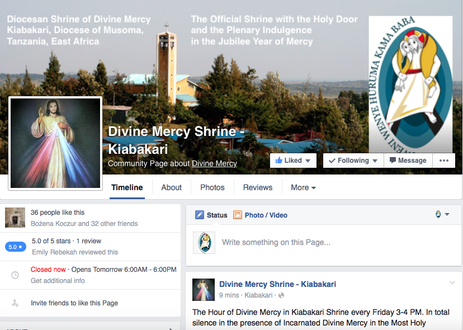
Task: Open post author Divine Mercy Shrine - Kiabakari
Action: [x=277, y=284]
